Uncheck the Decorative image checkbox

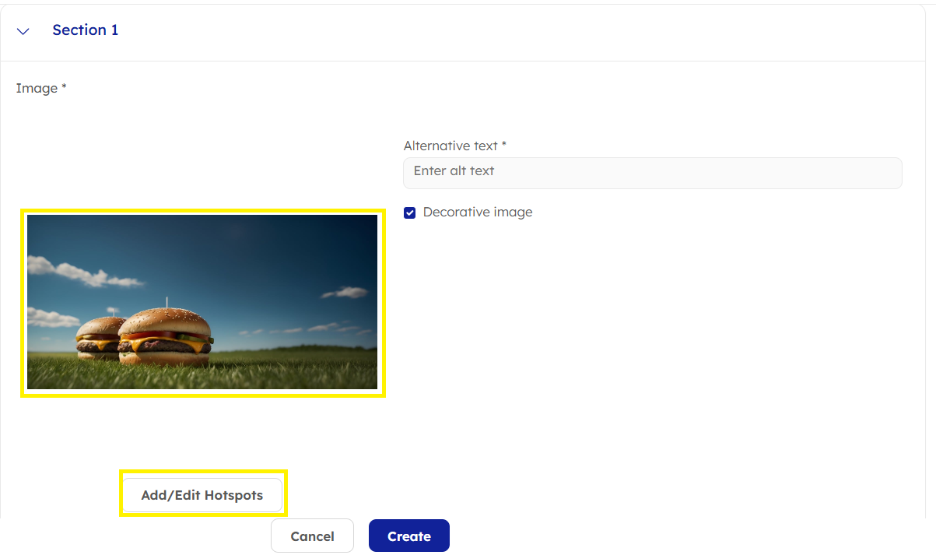click(x=409, y=213)
